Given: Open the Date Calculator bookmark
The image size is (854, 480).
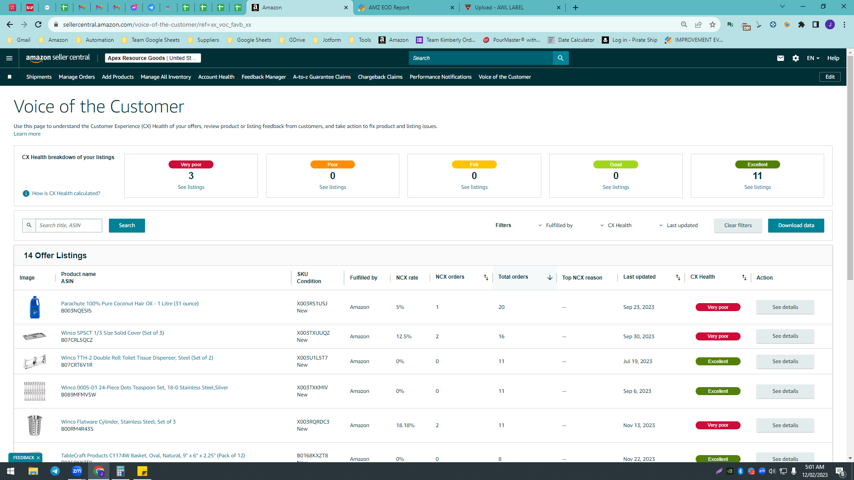Looking at the screenshot, I should 571,40.
